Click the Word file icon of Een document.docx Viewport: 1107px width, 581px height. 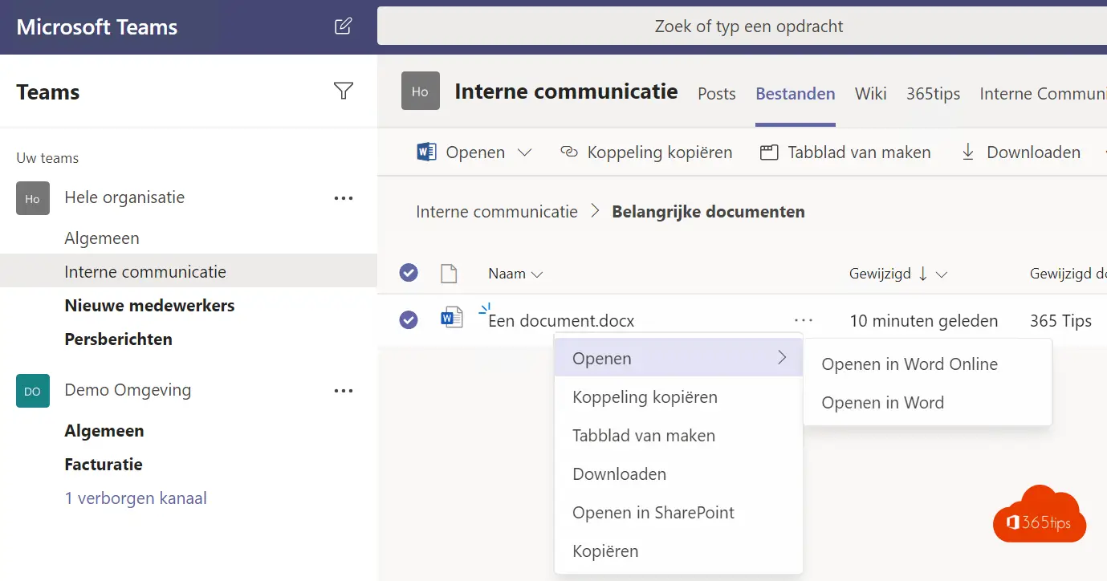coord(452,319)
